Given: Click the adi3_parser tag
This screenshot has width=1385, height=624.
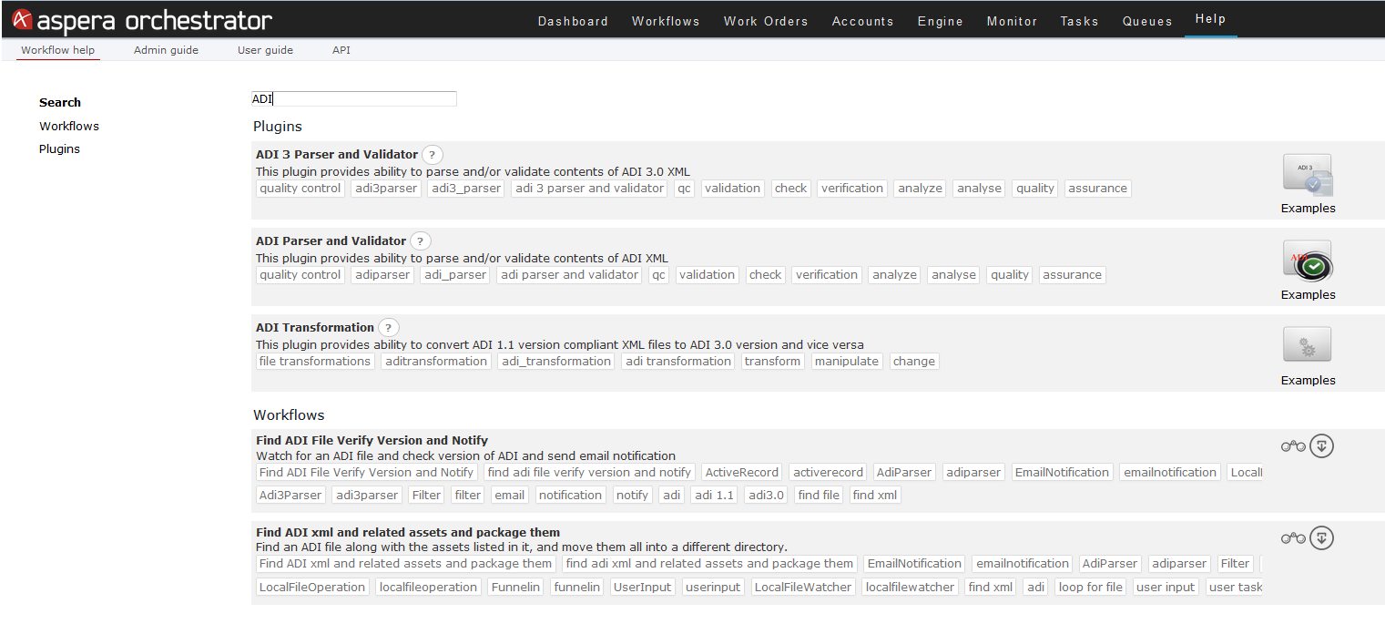Looking at the screenshot, I should coord(465,189).
